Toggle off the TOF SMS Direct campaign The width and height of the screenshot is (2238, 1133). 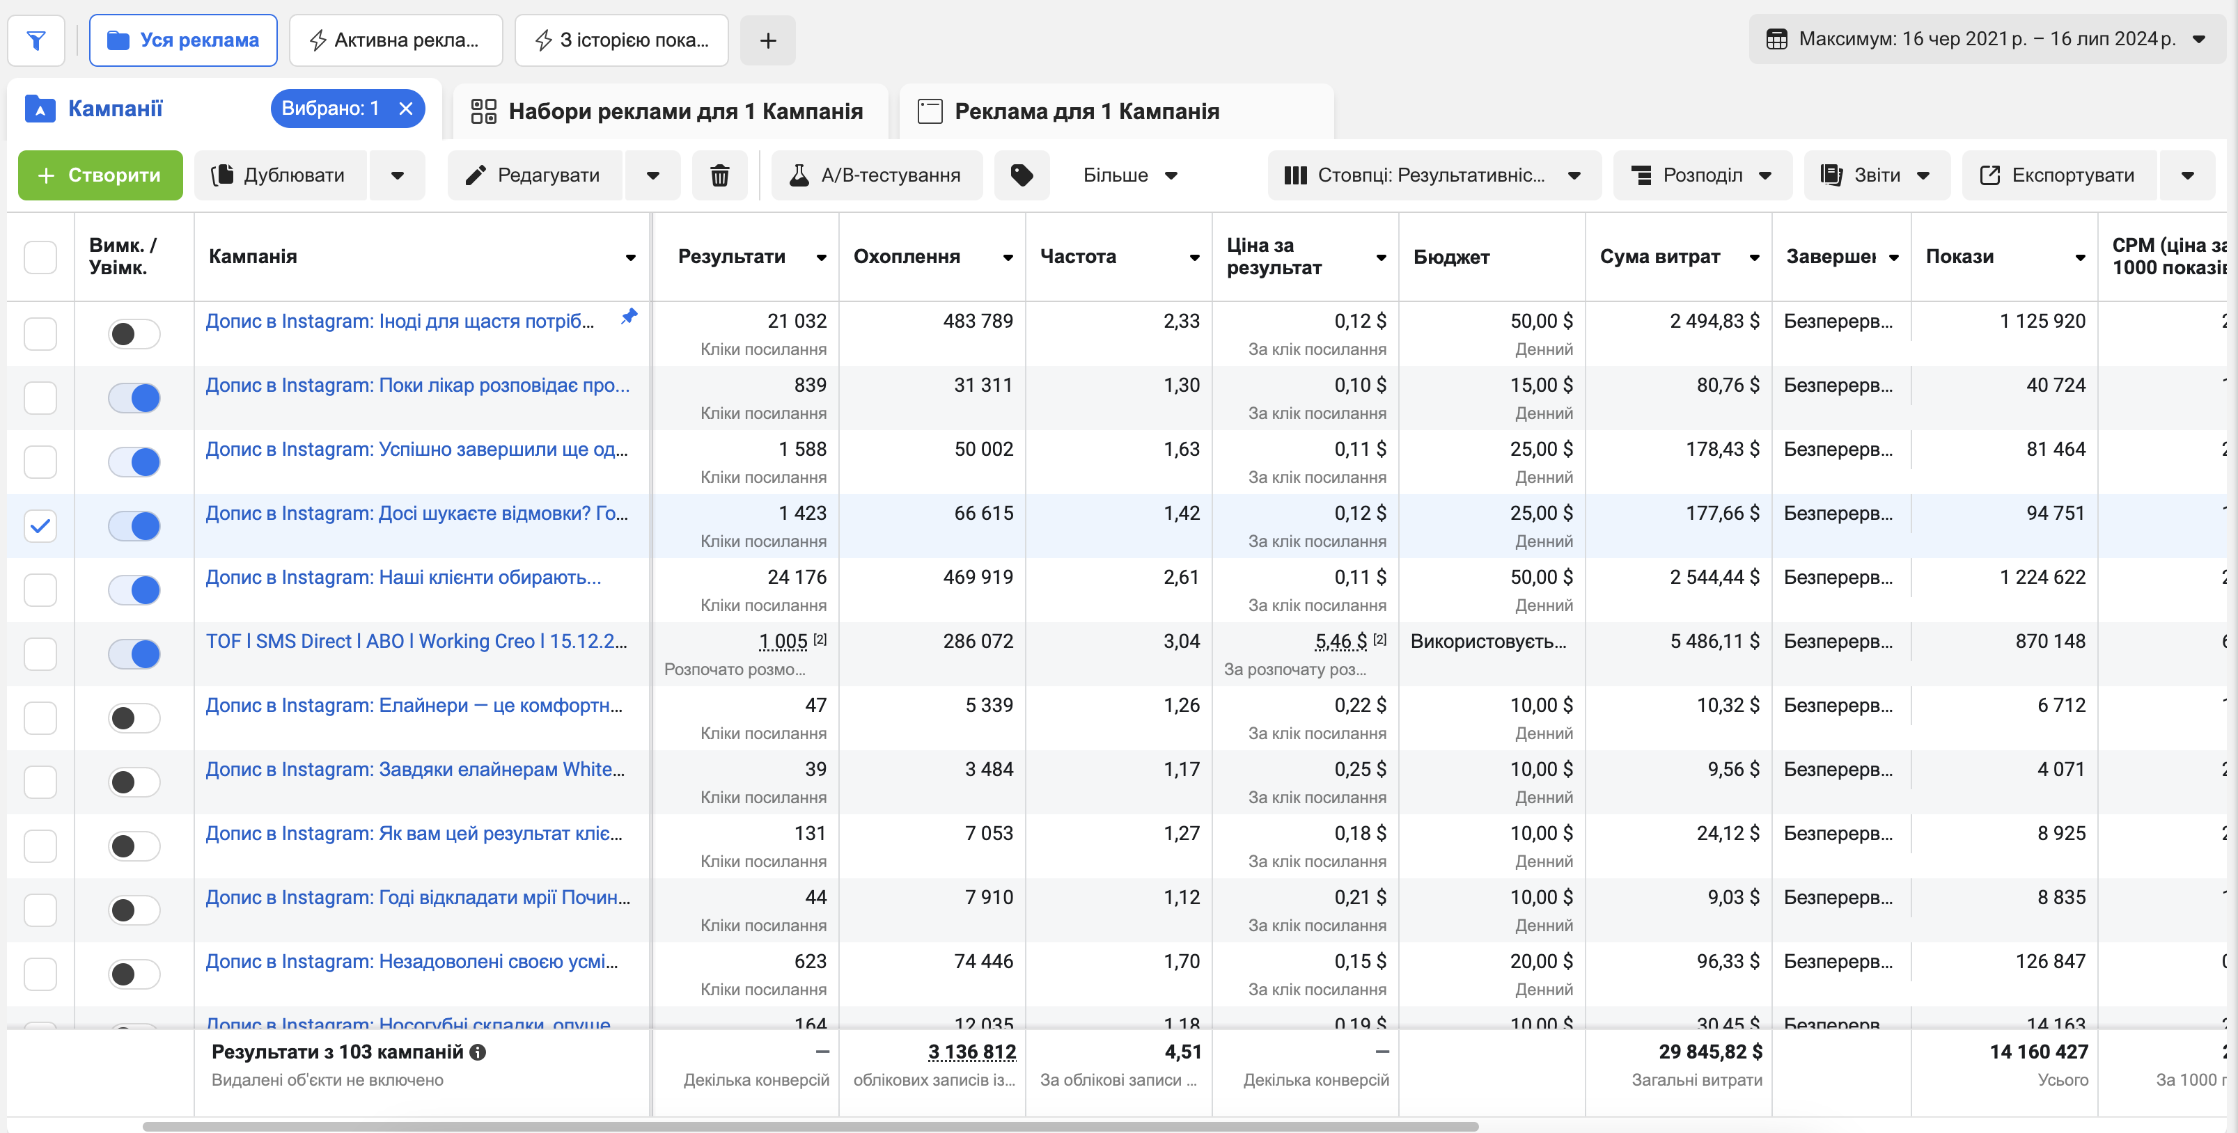[134, 653]
